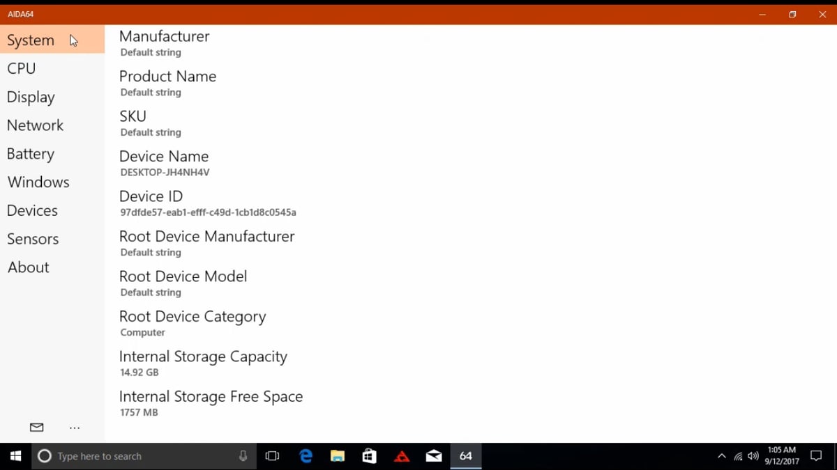
Task: Open the About page
Action: point(28,267)
